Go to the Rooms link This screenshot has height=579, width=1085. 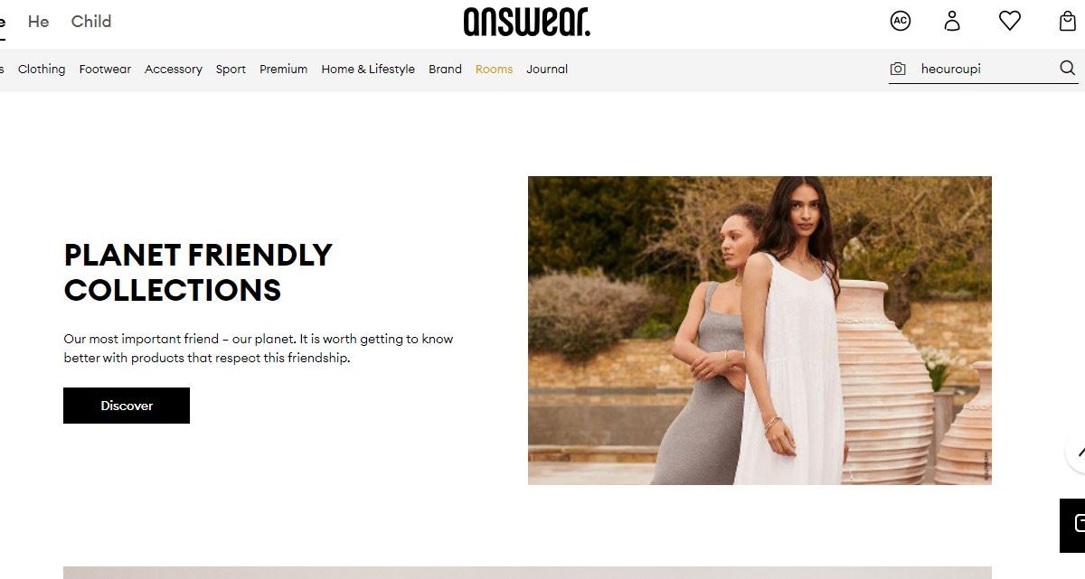coord(494,69)
